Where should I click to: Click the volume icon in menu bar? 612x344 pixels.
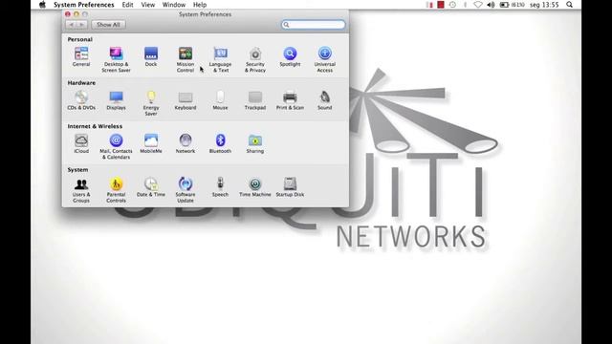pyautogui.click(x=491, y=5)
